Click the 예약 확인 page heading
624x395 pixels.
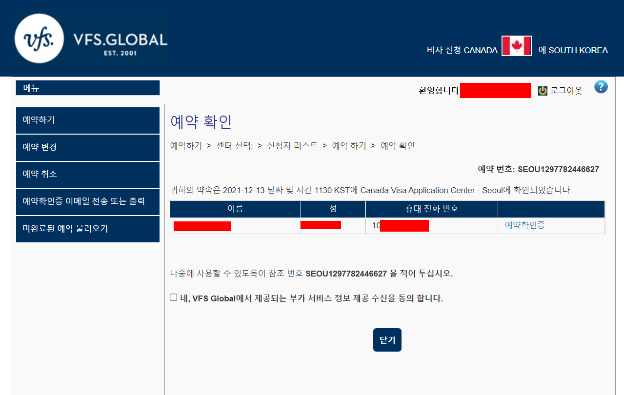pos(201,122)
